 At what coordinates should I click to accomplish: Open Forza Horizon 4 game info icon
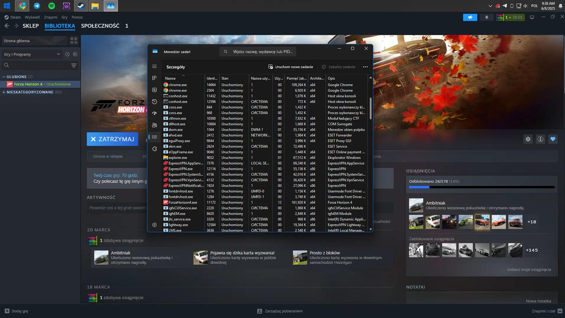[540, 139]
